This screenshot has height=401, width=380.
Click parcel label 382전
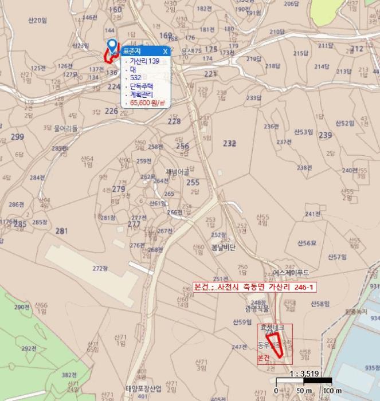click(69, 375)
